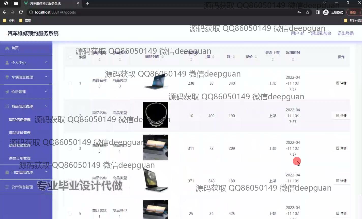The image size is (362, 219).
Task: Sort by 赞 column sort arrows
Action: [x=213, y=57]
